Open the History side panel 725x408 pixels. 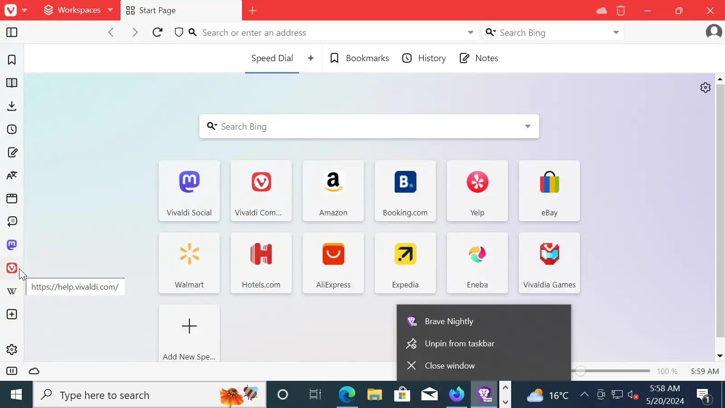12,129
